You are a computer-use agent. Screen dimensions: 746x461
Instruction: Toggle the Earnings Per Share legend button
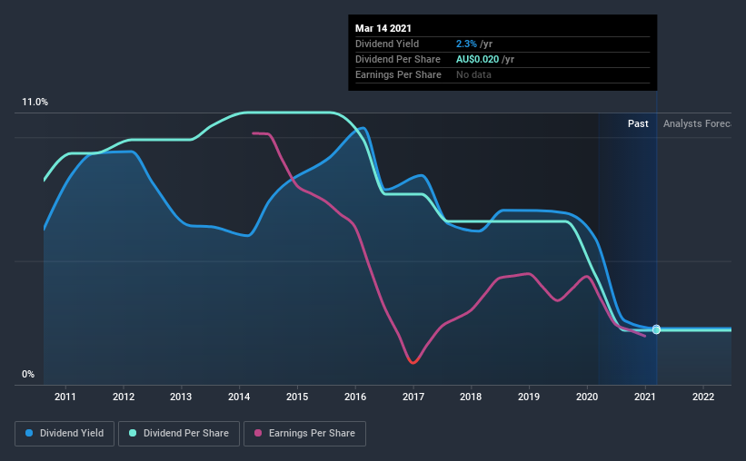305,434
